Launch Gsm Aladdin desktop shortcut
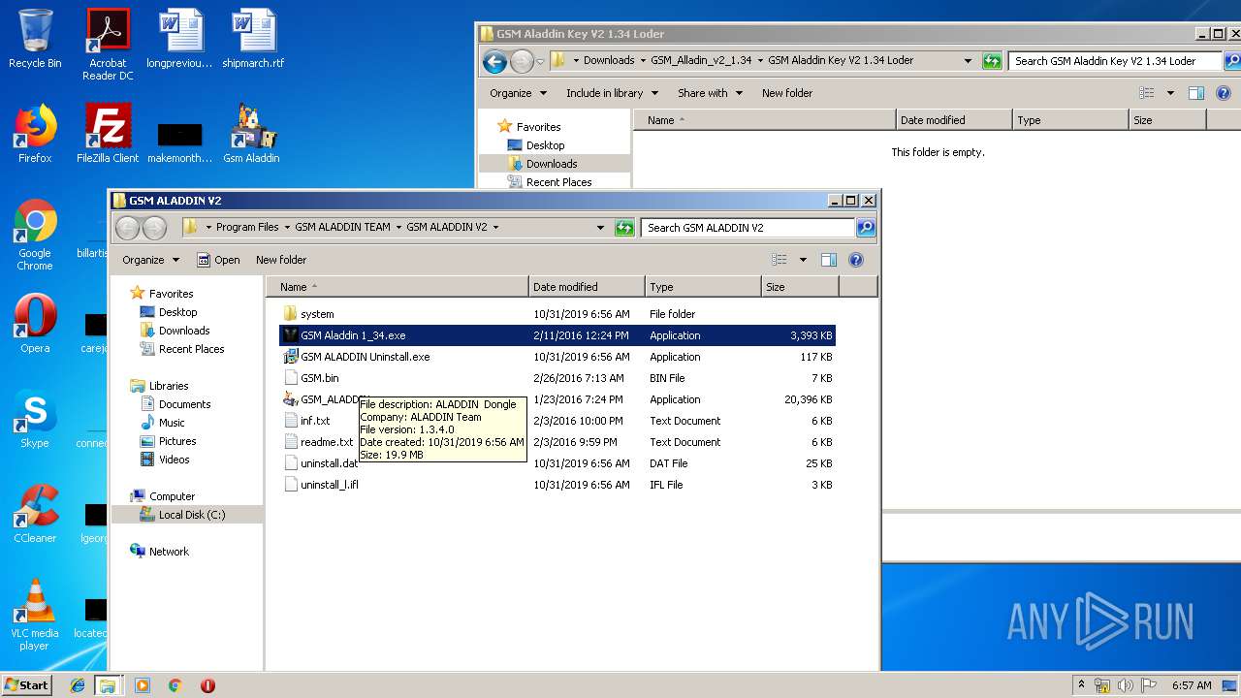 point(251,135)
